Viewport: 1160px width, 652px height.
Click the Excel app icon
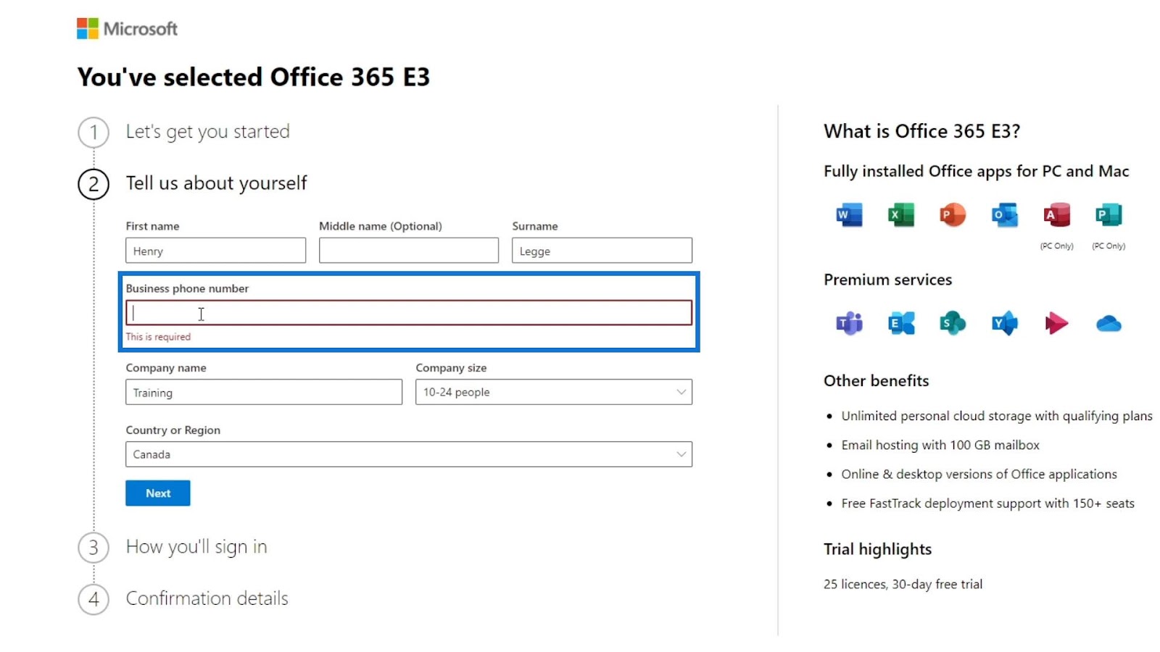tap(901, 215)
